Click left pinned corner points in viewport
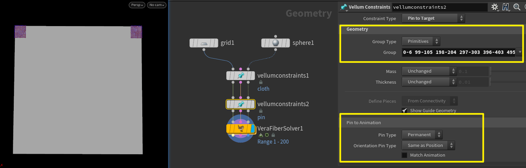 (20, 32)
